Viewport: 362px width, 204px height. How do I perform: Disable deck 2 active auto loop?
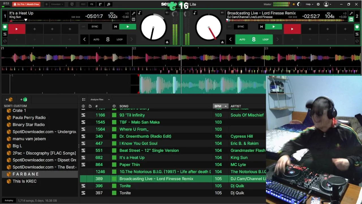pyautogui.click(x=254, y=39)
